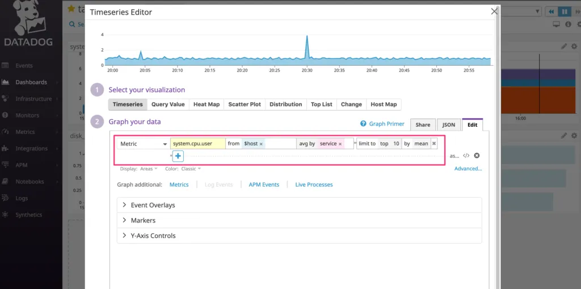The image size is (581, 289).
Task: Open Events from the sidebar
Action: (x=24, y=66)
